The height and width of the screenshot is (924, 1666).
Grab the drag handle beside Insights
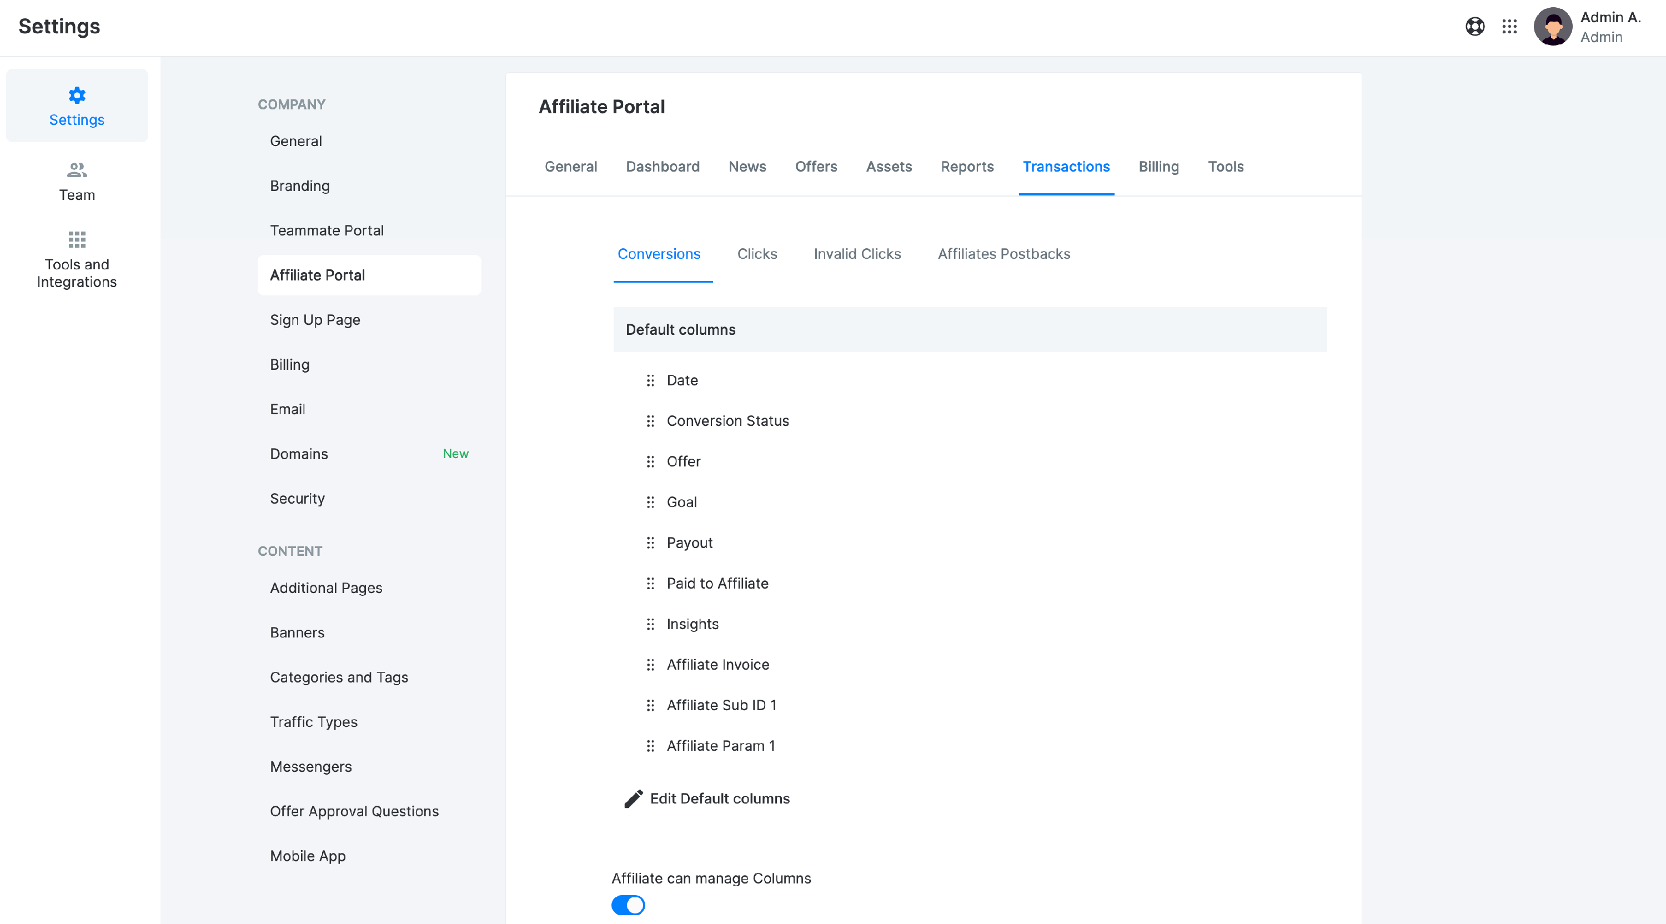[x=650, y=624]
